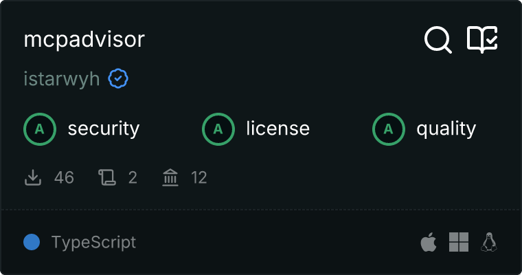
Task: Click the downloads arrow icon
Action: pos(33,177)
